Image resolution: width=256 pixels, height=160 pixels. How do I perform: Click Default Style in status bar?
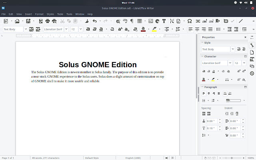[92, 158]
